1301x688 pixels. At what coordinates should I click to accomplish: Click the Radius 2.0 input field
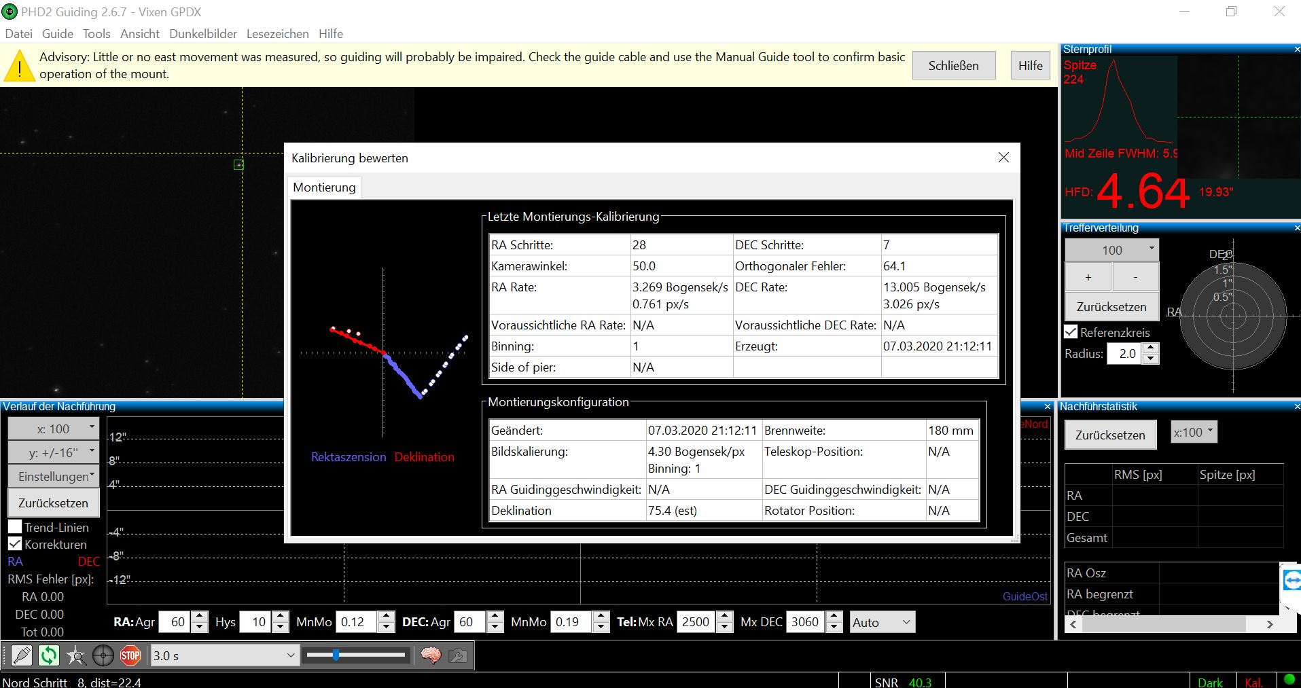1125,354
